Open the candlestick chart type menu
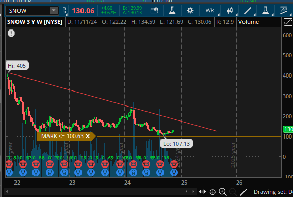The image size is (293, 197). tap(230, 11)
